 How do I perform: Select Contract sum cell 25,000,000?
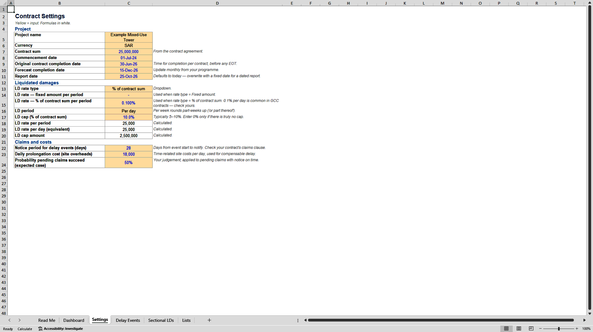click(x=128, y=52)
